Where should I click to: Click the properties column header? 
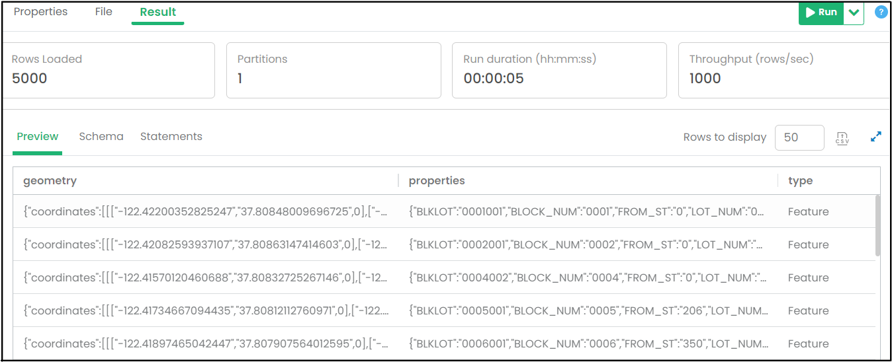(437, 180)
